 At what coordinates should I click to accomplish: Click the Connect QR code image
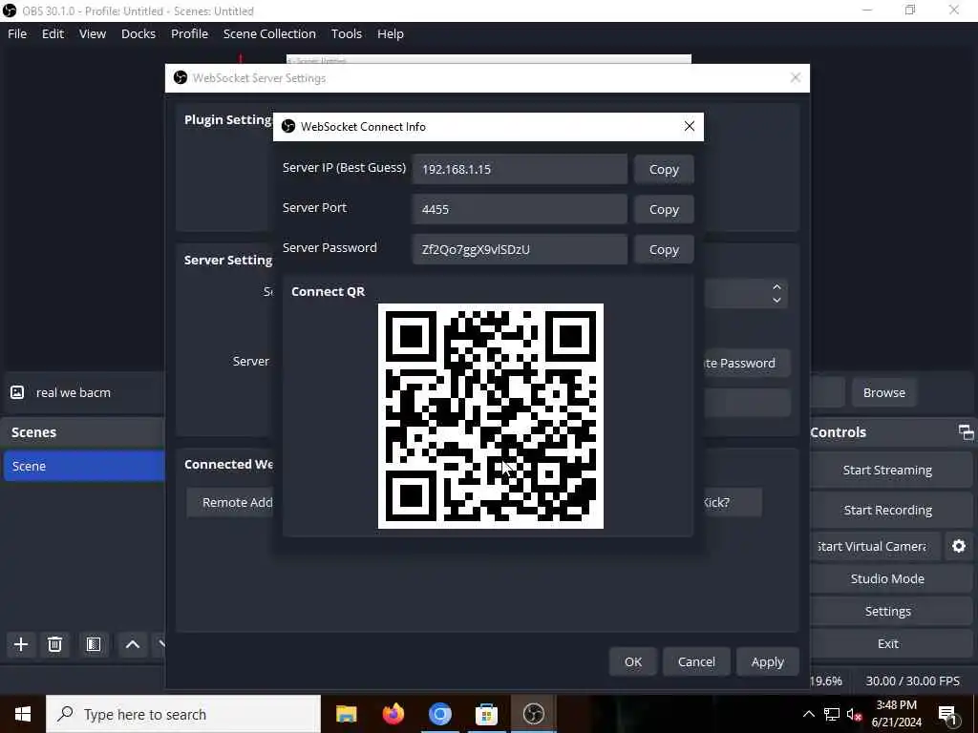pos(491,416)
